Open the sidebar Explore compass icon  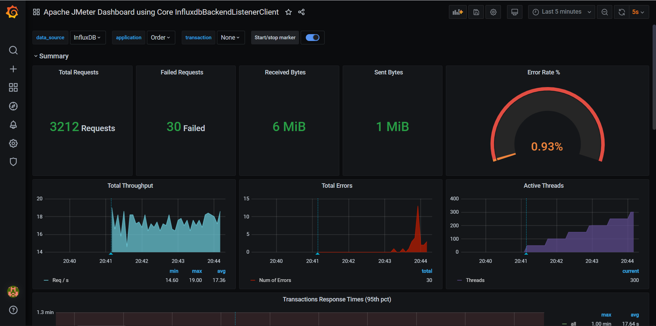click(13, 106)
